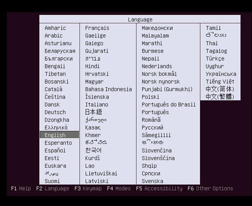Select Македонски language
The width and height of the screenshot is (252, 206).
(157, 28)
